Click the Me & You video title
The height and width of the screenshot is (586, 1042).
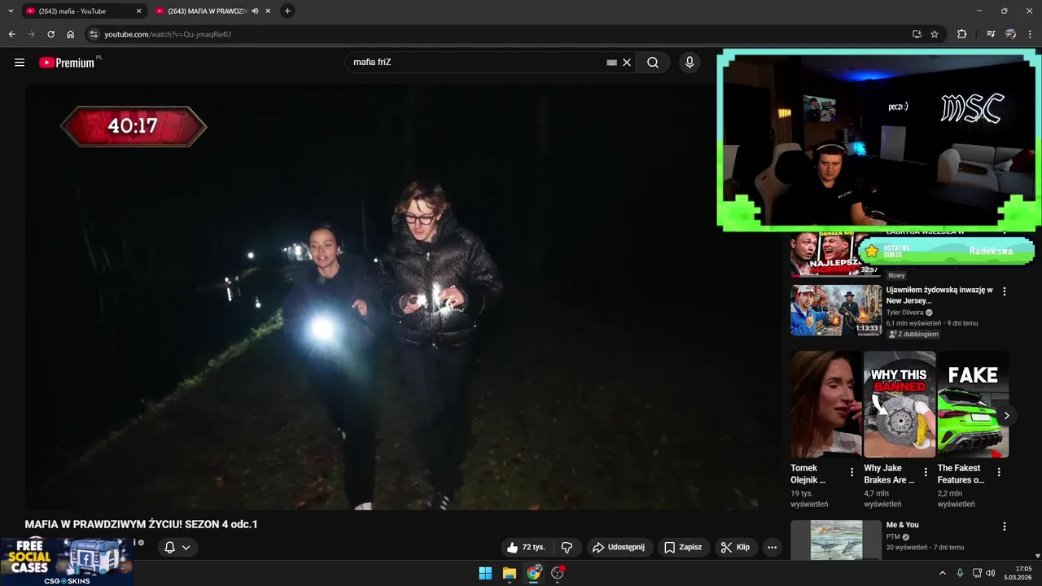902,525
